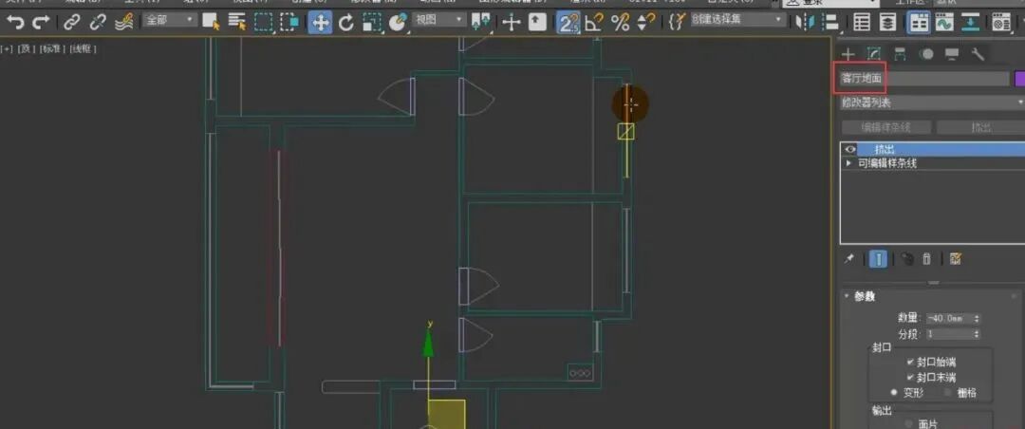The height and width of the screenshot is (429, 1025).
Task: Toggle the Window/Crossing selection icon
Action: [x=289, y=23]
